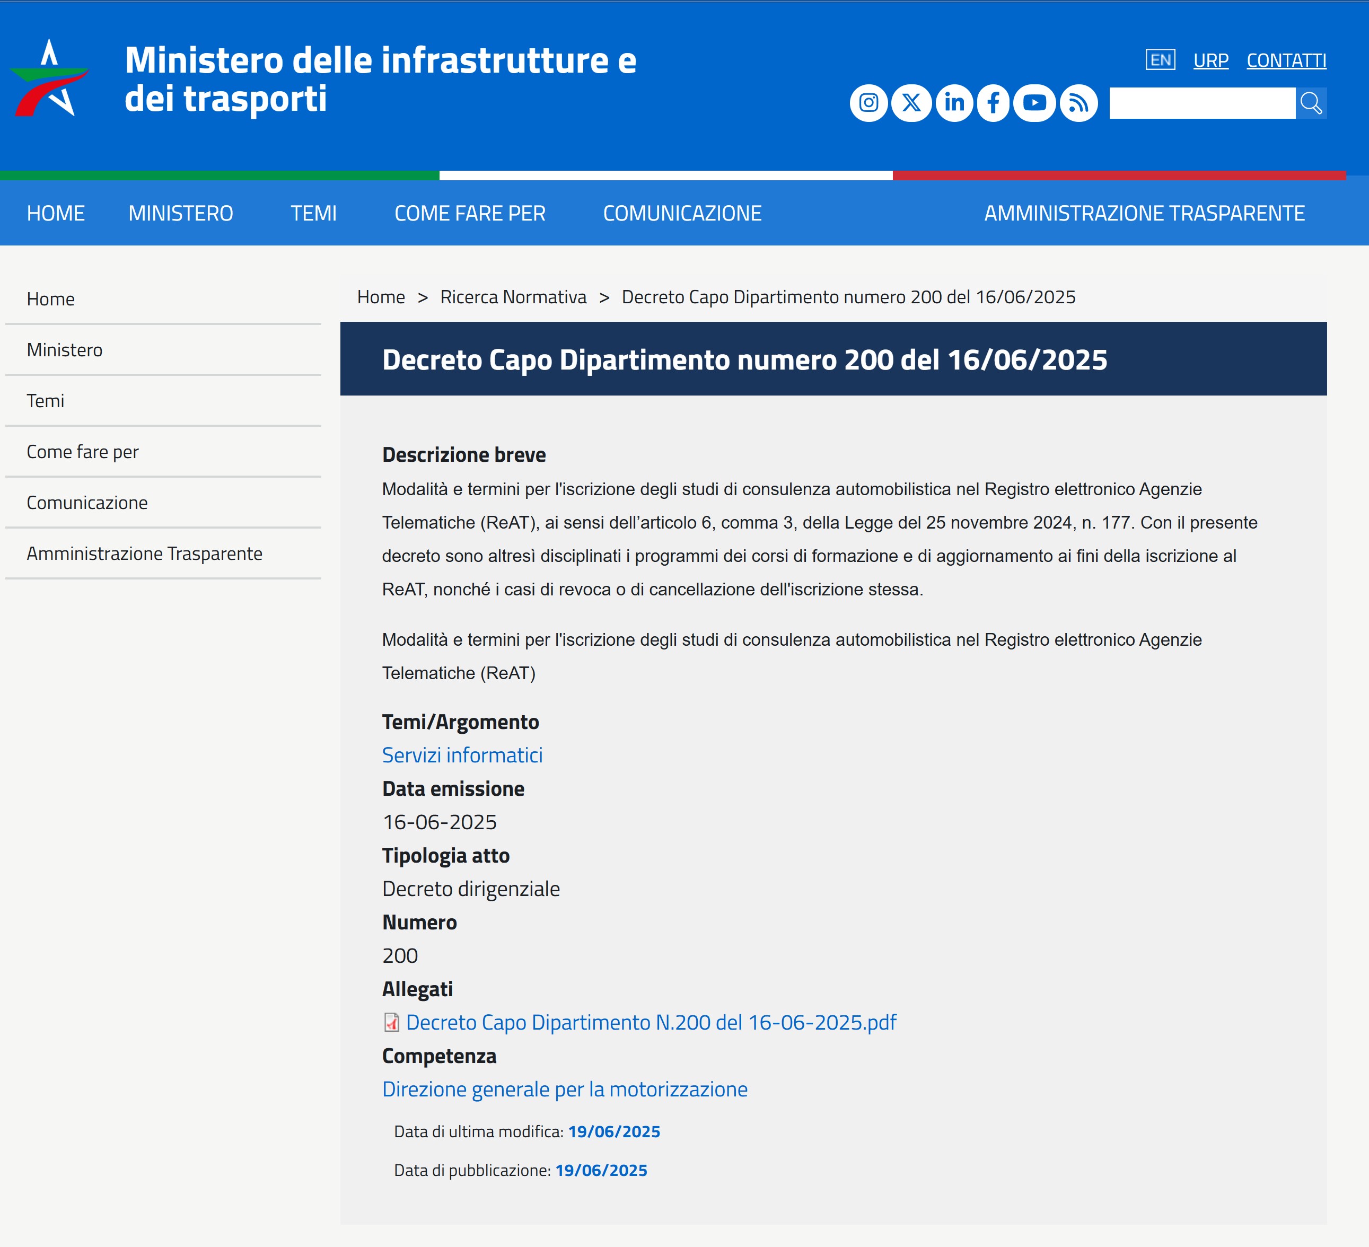Screen dimensions: 1369x1247
Task: Click the PDF file icon under Allegati
Action: (x=391, y=1022)
